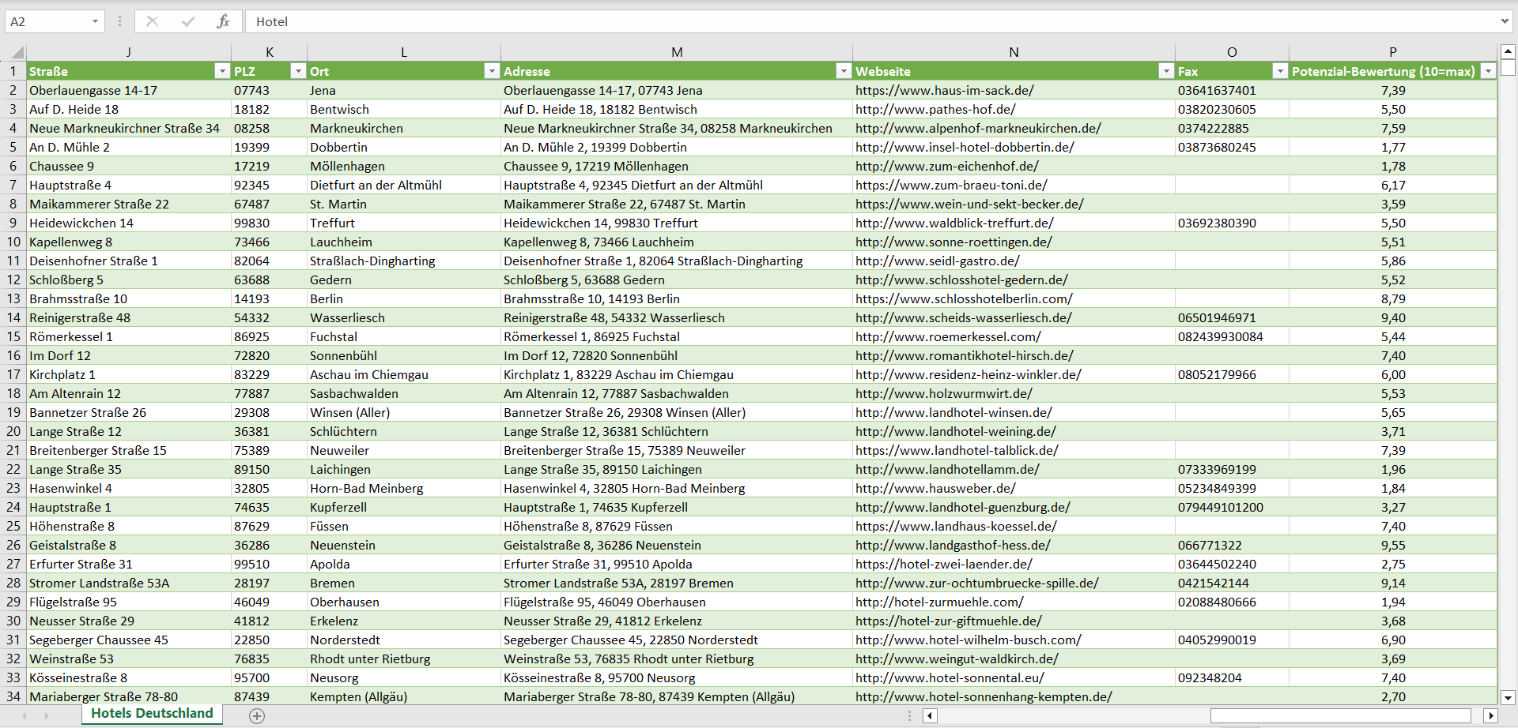Open the PLZ column filter dropdown

(298, 71)
